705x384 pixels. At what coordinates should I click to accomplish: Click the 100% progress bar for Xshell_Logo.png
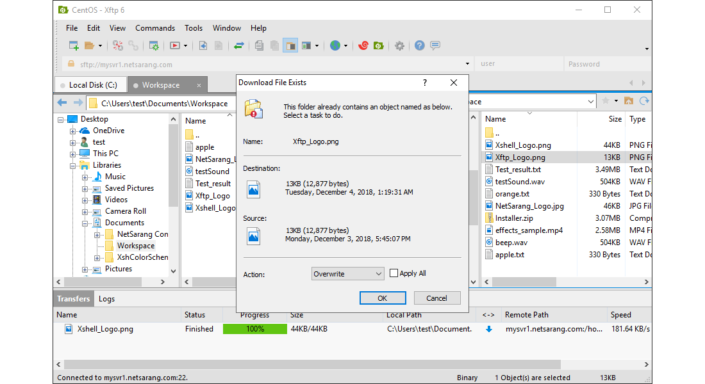point(255,329)
